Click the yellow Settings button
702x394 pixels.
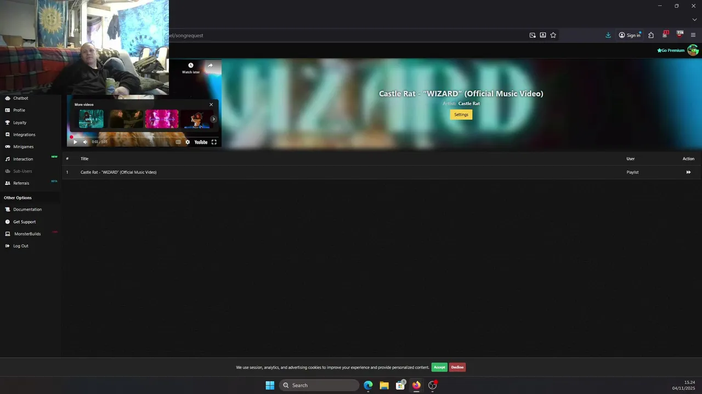tap(461, 114)
